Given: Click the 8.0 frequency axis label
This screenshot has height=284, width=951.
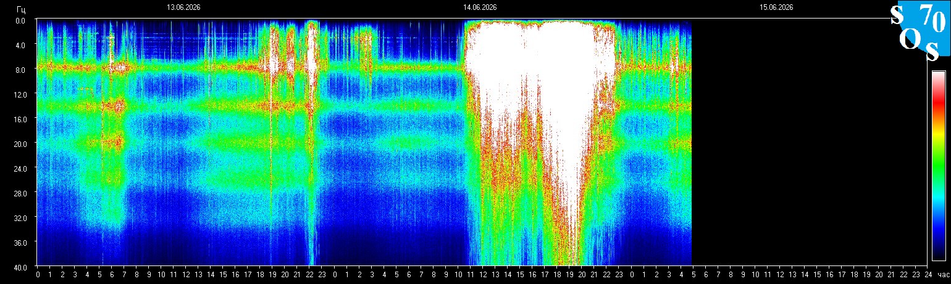Looking at the screenshot, I should coord(20,70).
